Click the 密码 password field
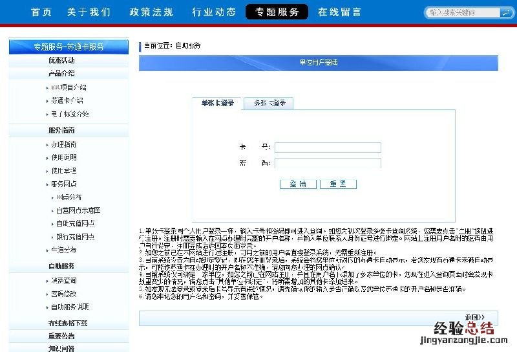The image size is (517, 352). (x=328, y=163)
